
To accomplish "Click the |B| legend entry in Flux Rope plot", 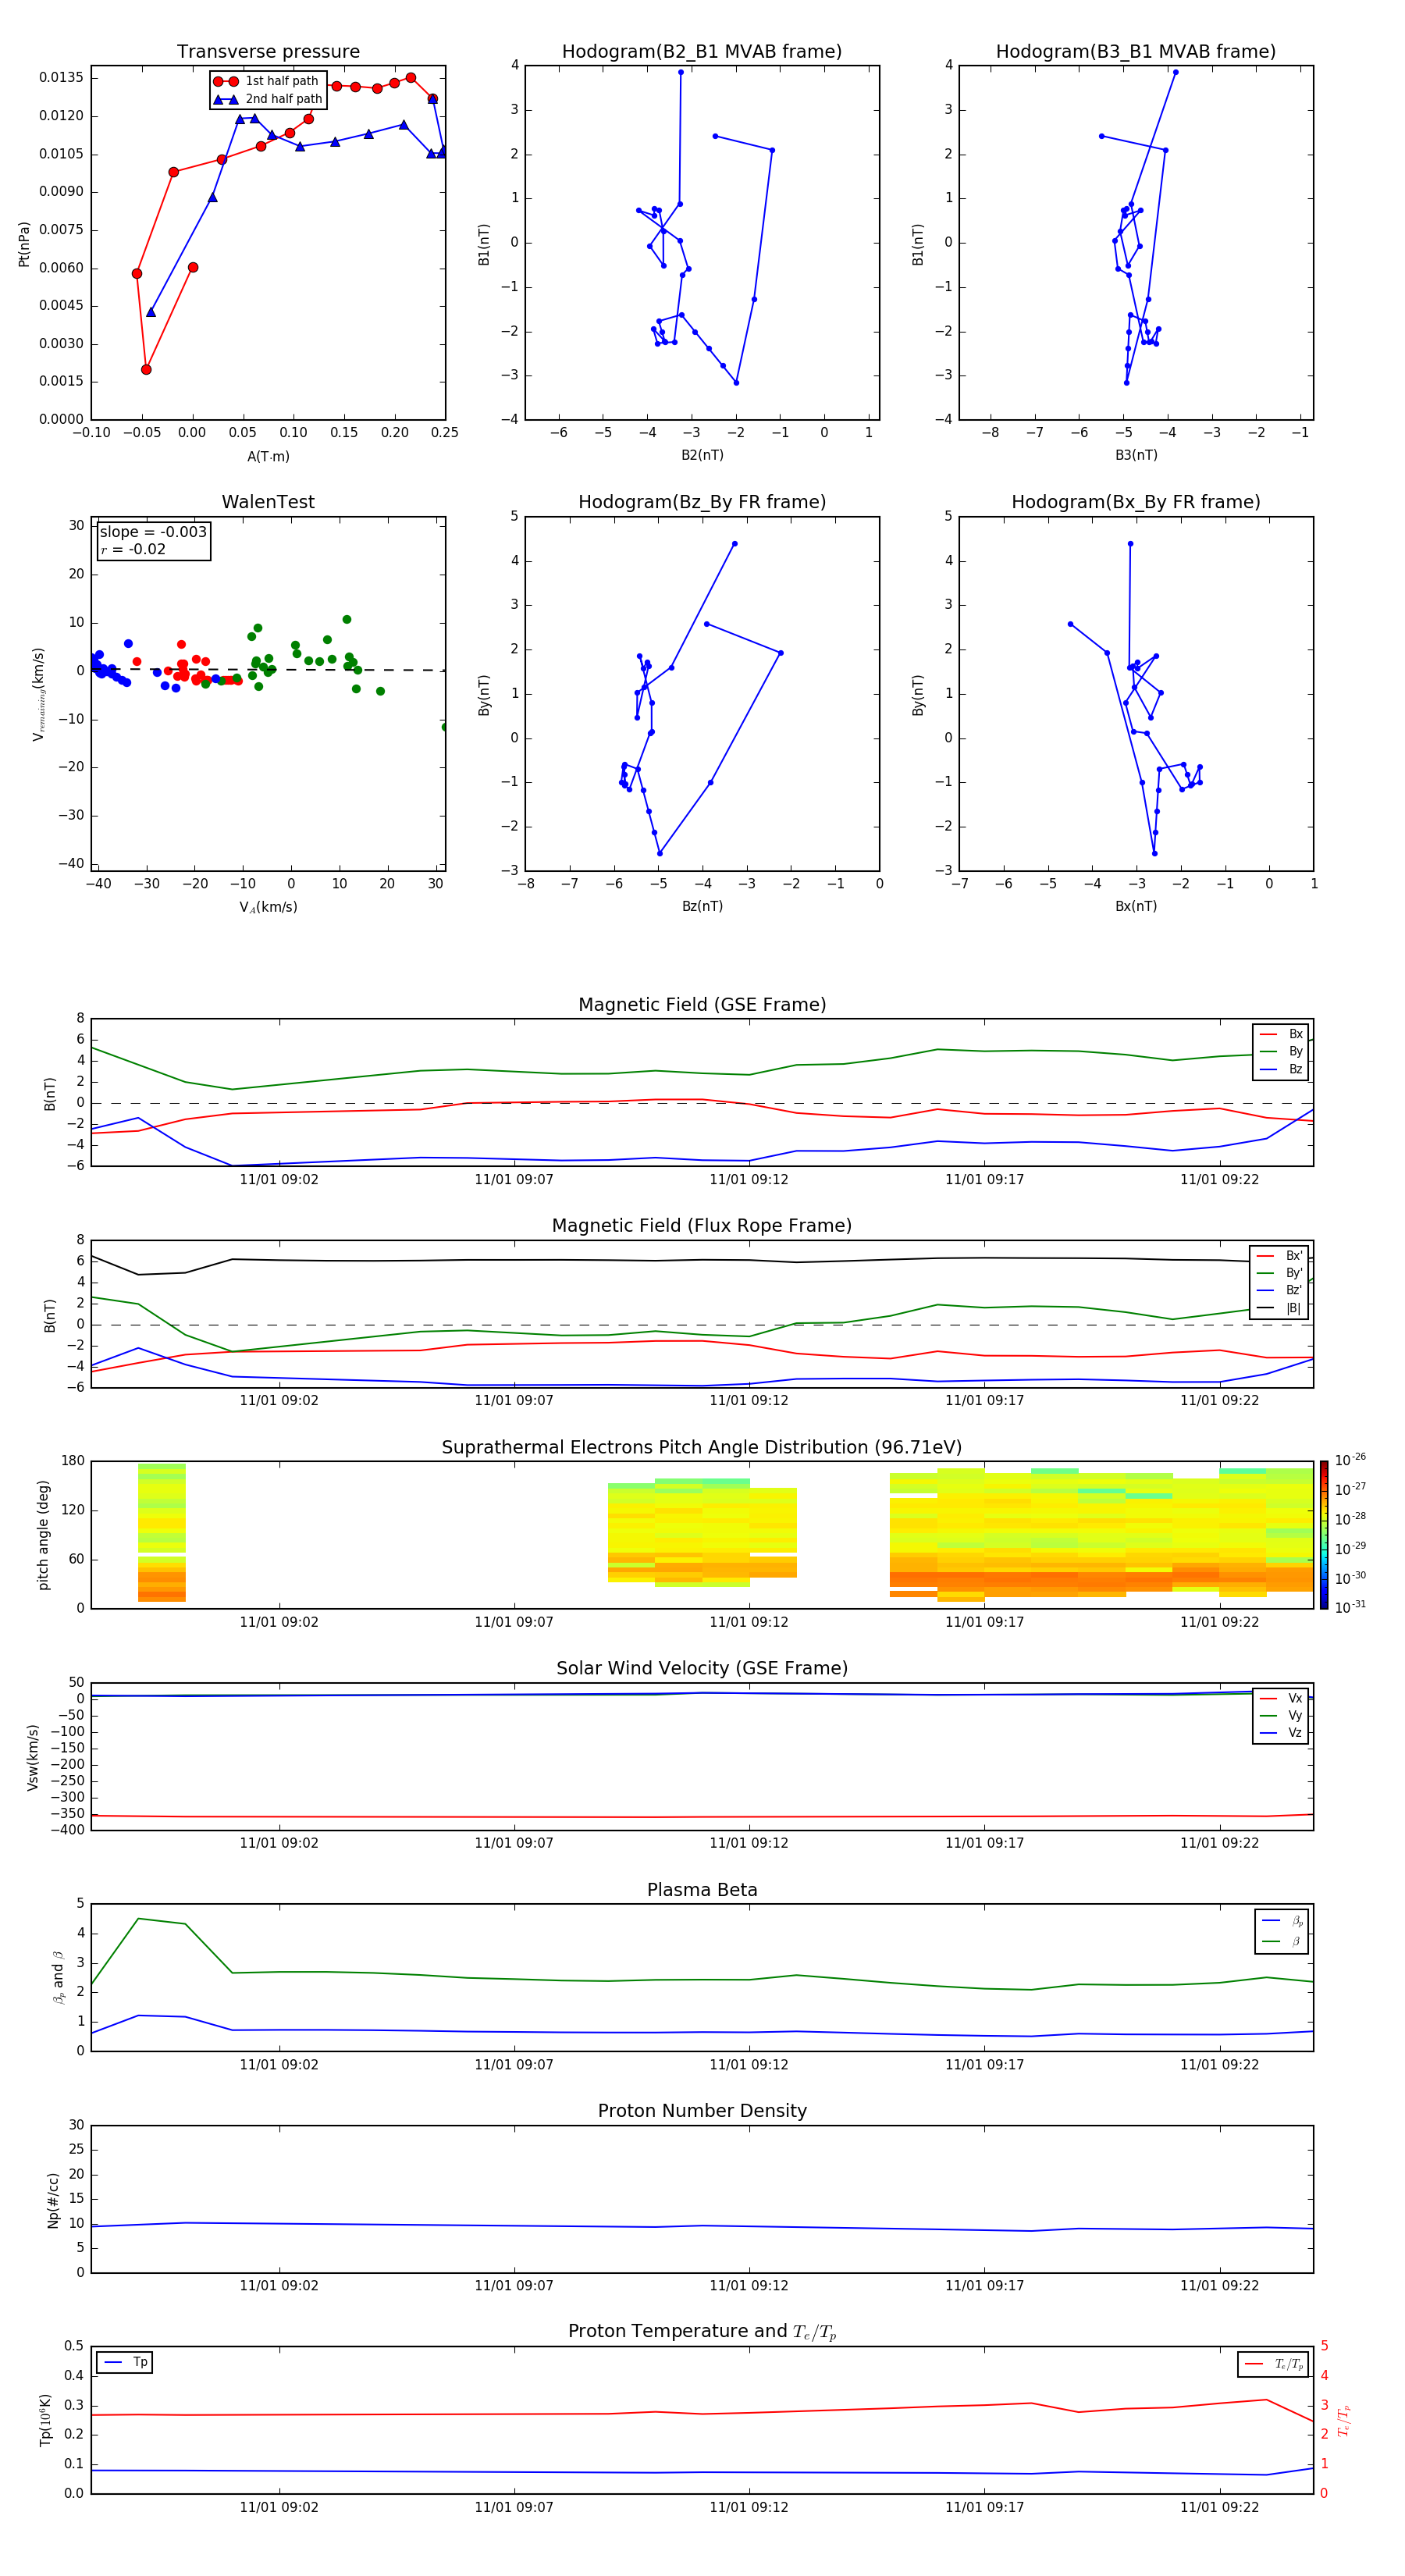I will point(1279,1308).
